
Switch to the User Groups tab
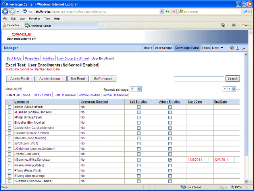click(x=164, y=48)
